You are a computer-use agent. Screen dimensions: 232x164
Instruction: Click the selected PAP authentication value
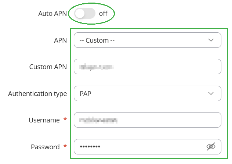(x=85, y=93)
